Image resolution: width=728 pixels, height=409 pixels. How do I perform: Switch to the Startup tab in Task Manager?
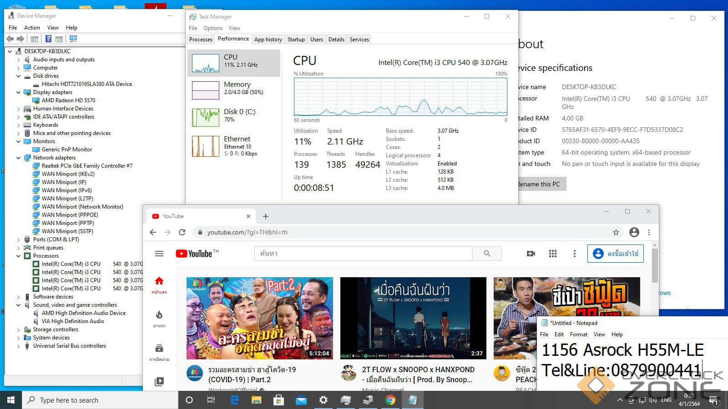tap(296, 40)
